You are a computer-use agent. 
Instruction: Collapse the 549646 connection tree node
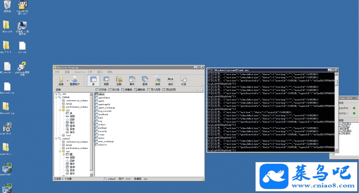pyautogui.click(x=56, y=97)
